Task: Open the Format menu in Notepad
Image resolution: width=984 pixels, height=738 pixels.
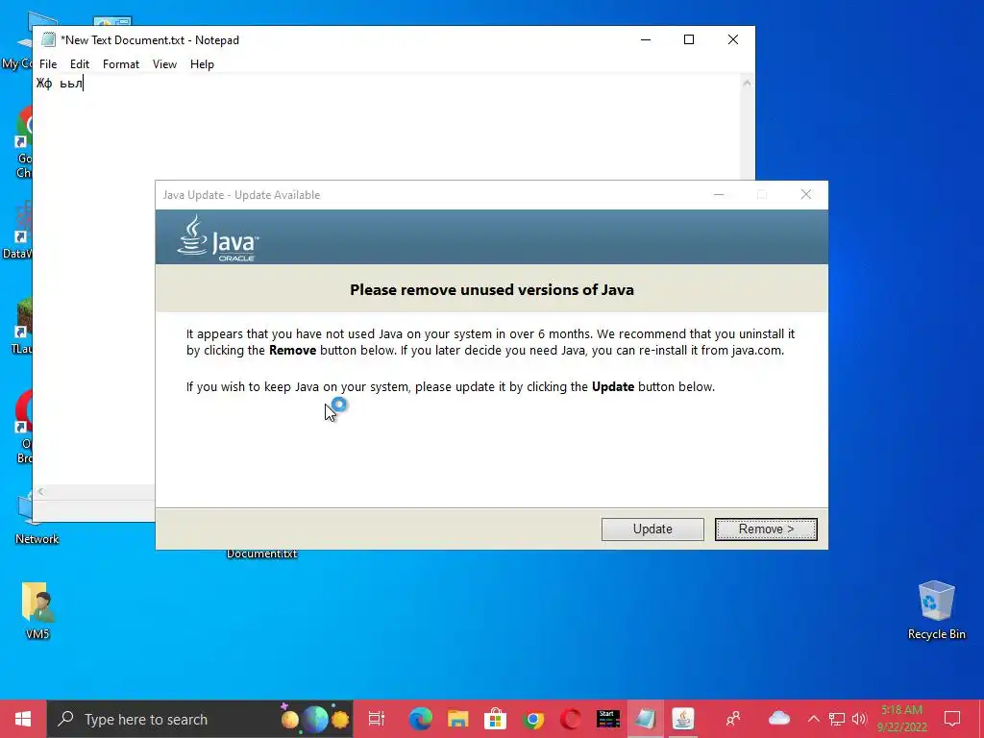Action: click(120, 64)
